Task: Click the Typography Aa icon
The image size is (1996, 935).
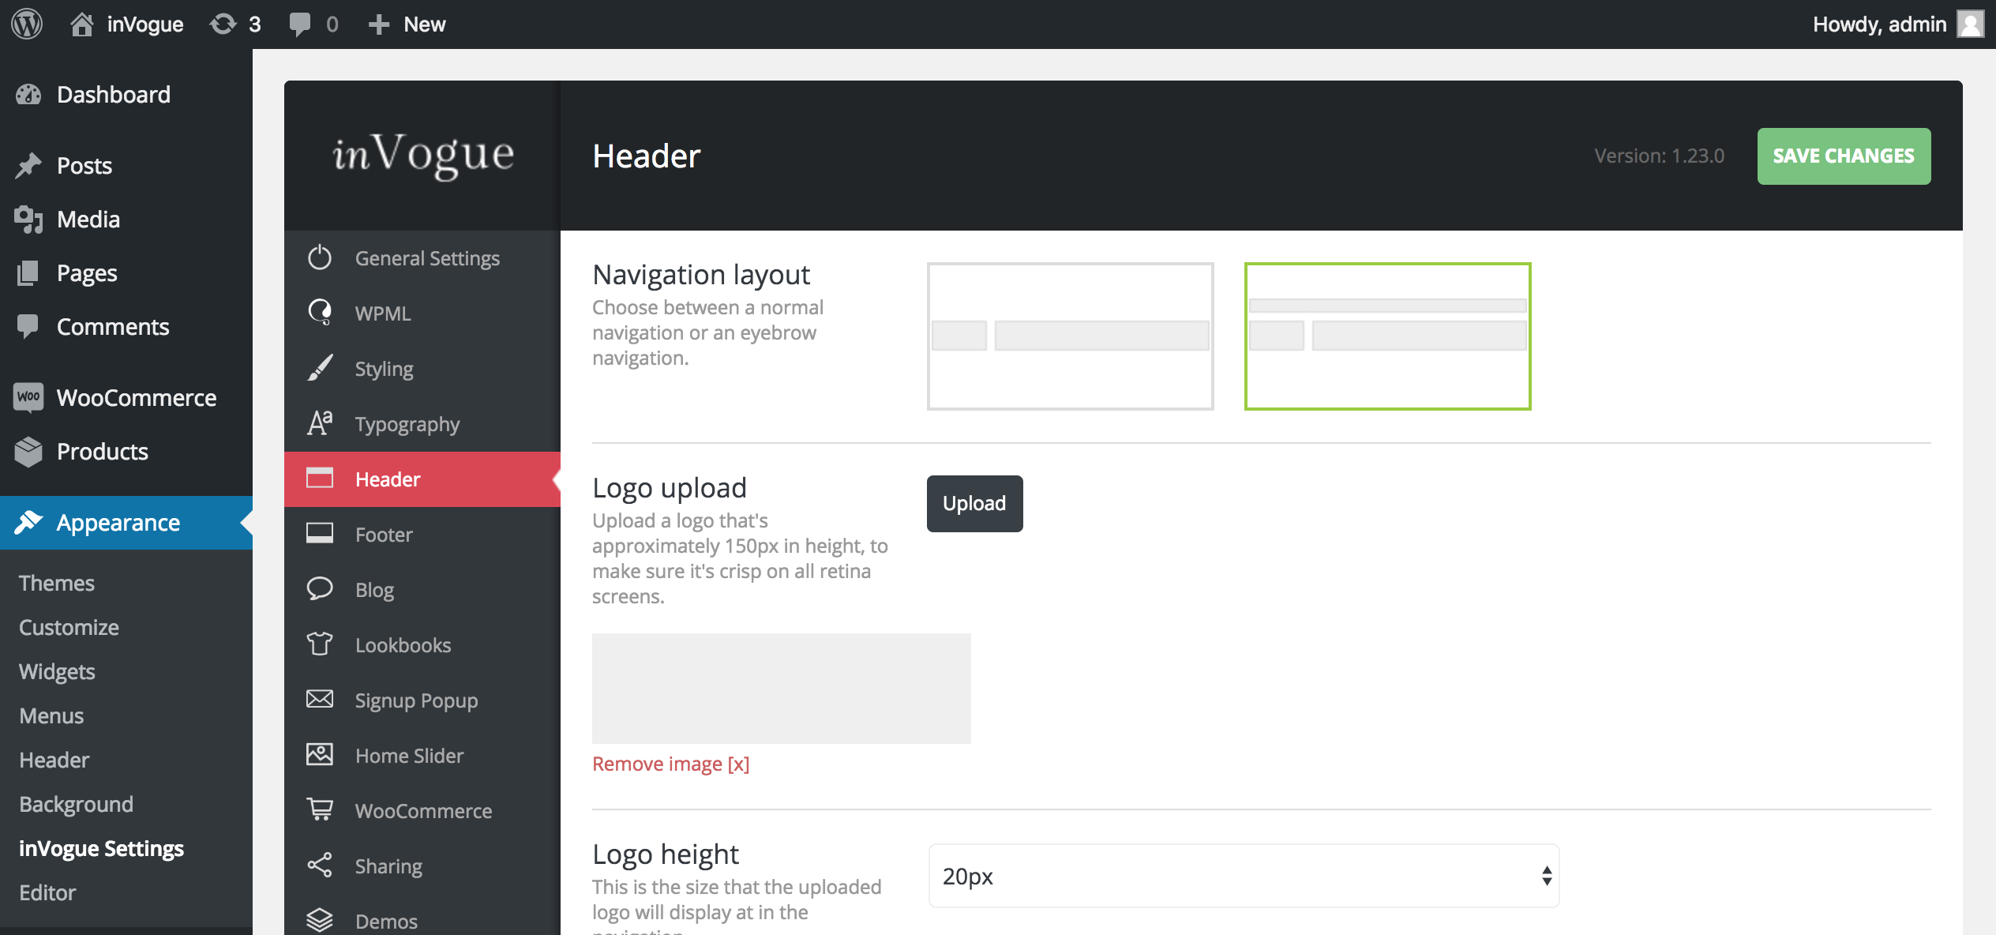Action: 320,423
